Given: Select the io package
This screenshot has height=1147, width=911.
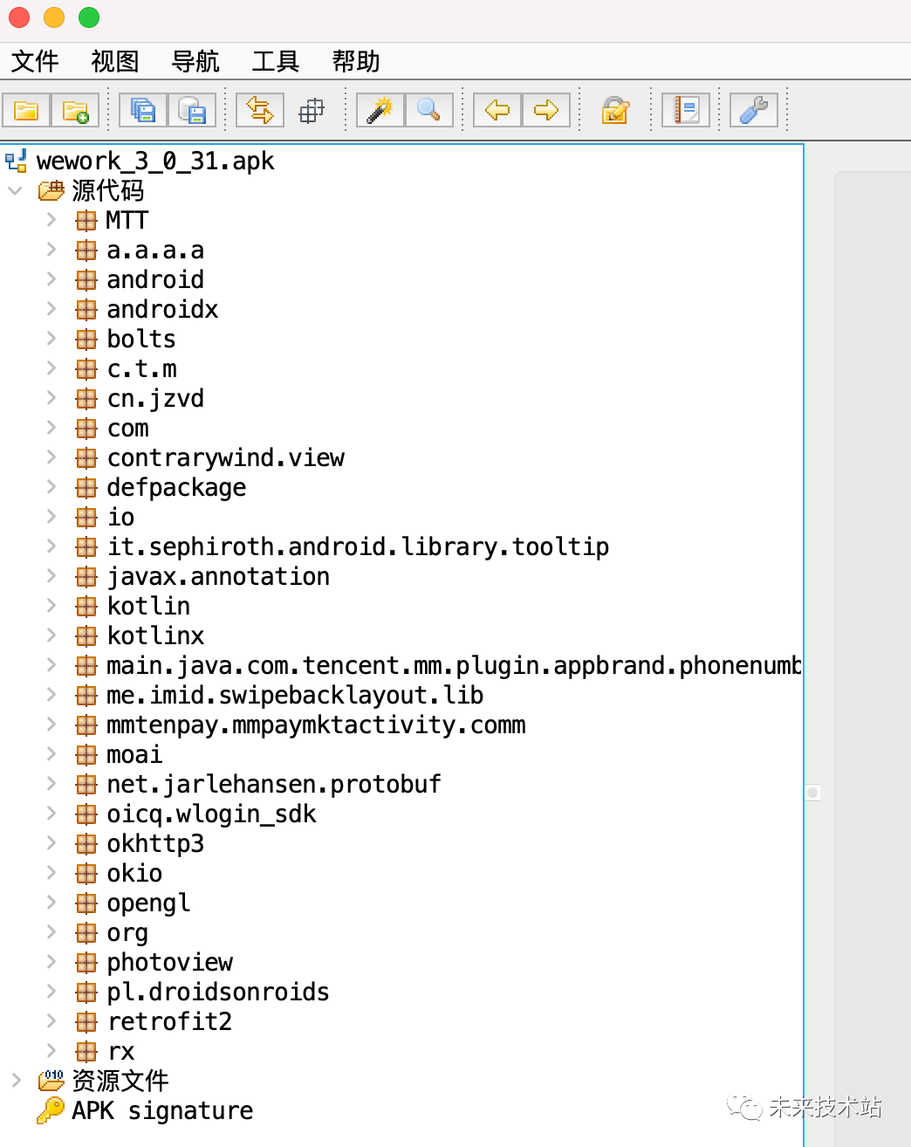Looking at the screenshot, I should click(120, 518).
